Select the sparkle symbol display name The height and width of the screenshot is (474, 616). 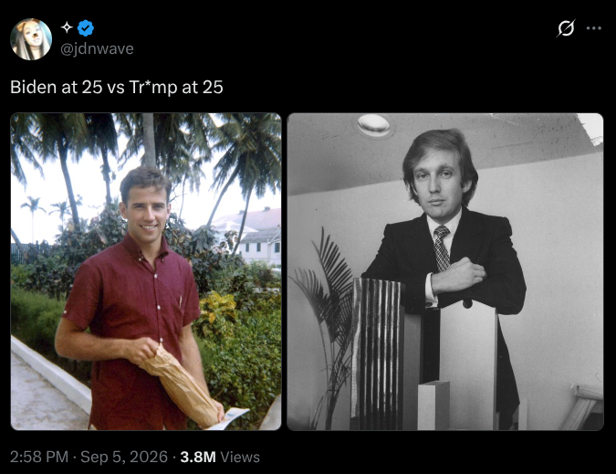click(x=67, y=27)
